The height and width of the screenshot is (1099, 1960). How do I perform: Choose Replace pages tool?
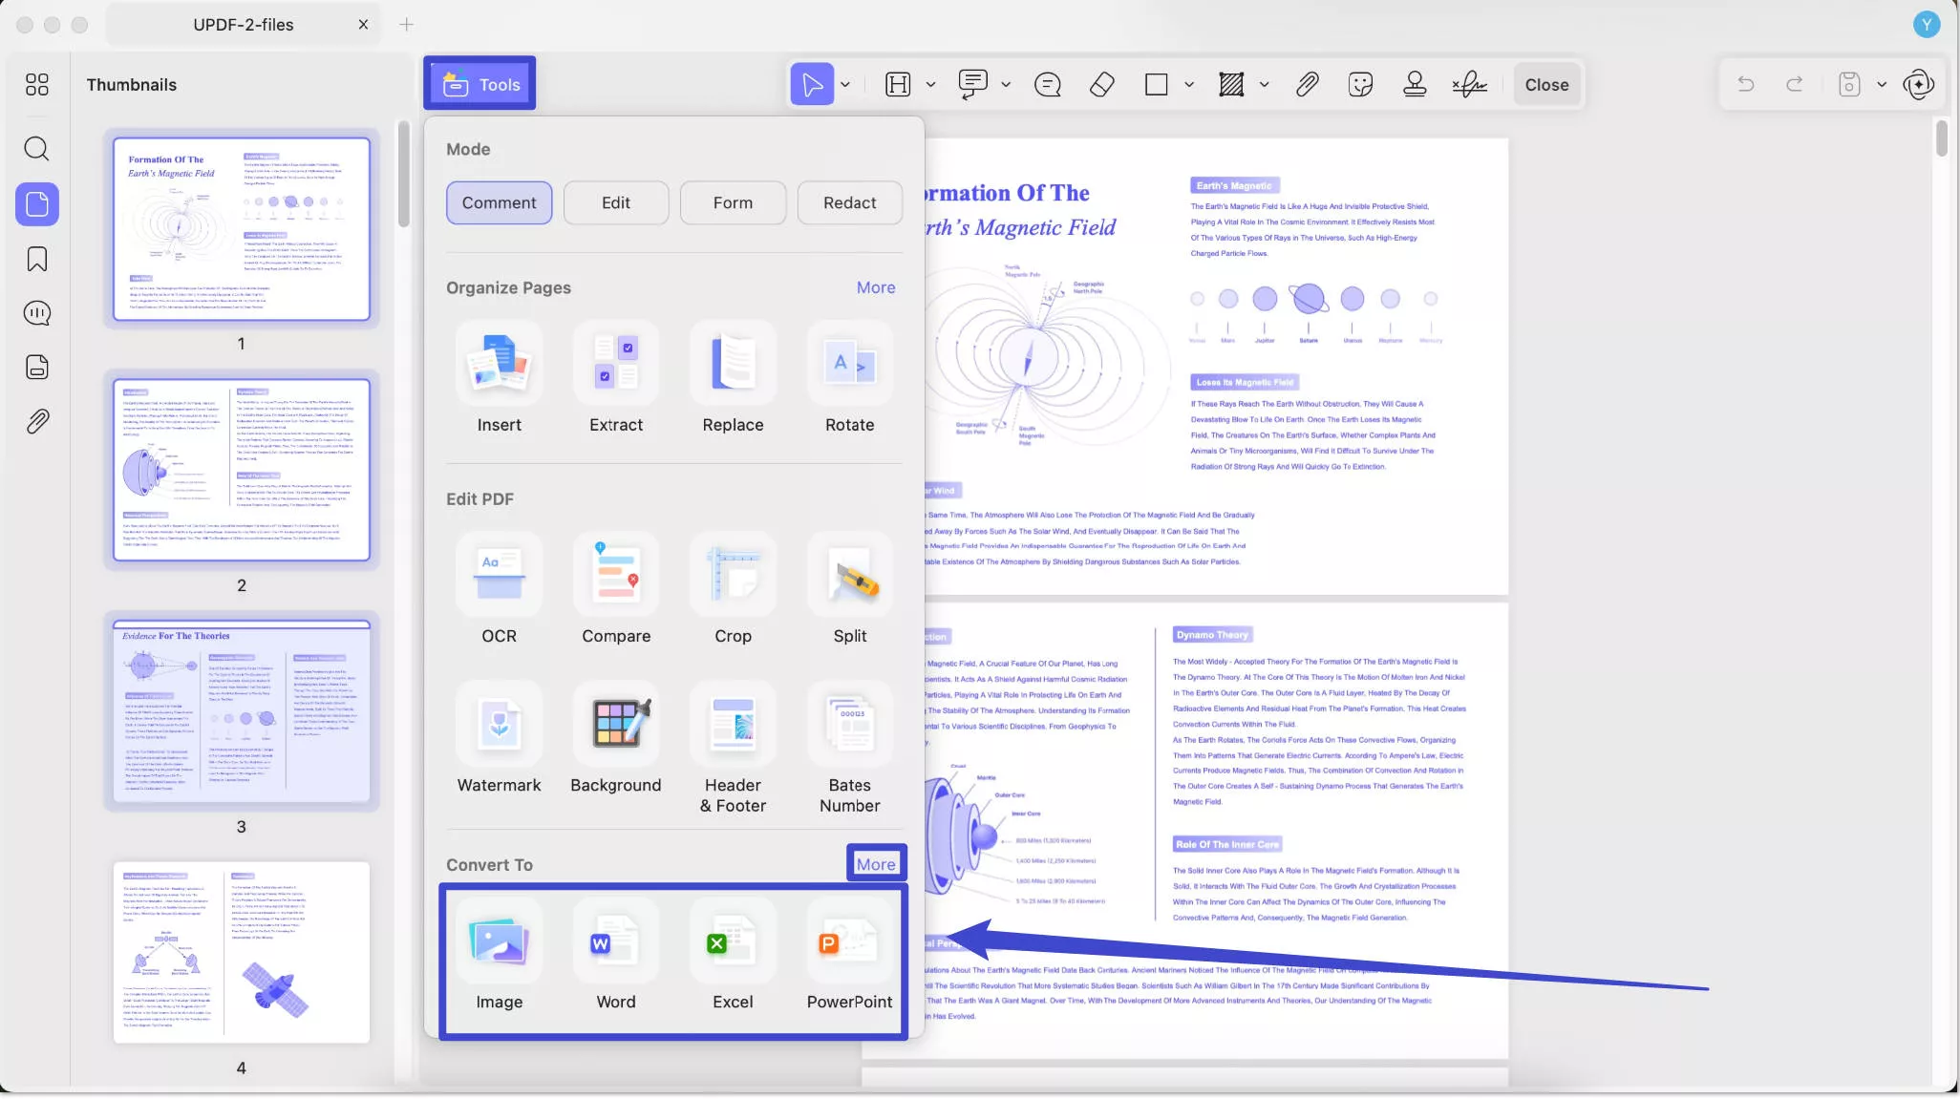tap(733, 380)
